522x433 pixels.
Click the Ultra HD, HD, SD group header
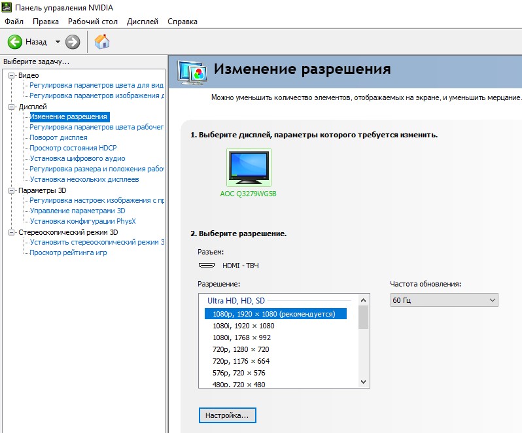[x=236, y=301]
